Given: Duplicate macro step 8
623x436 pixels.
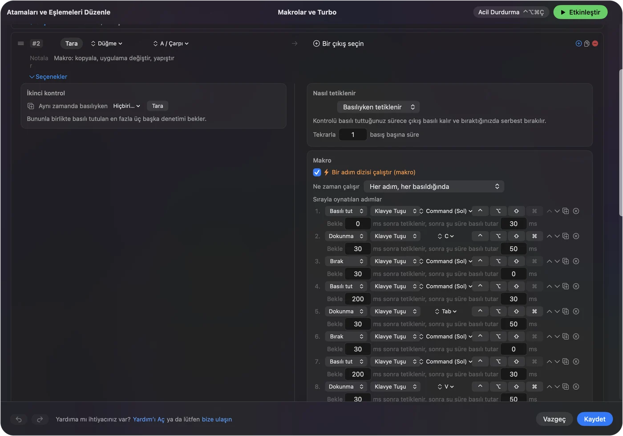Looking at the screenshot, I should (566, 387).
